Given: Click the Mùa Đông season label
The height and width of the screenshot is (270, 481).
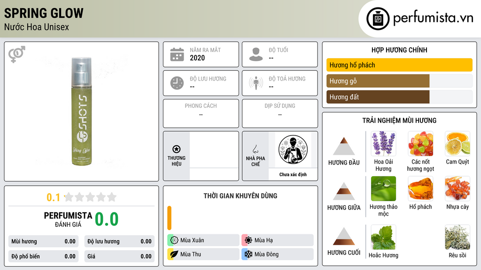Looking at the screenshot, I should tap(267, 254).
